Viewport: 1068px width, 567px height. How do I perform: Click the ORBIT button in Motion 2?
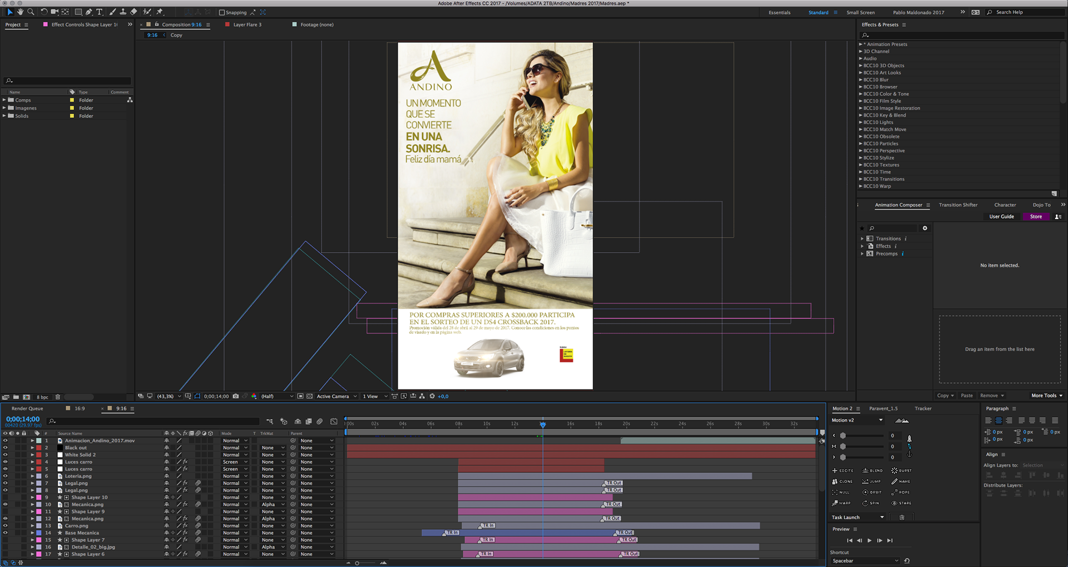click(x=872, y=492)
